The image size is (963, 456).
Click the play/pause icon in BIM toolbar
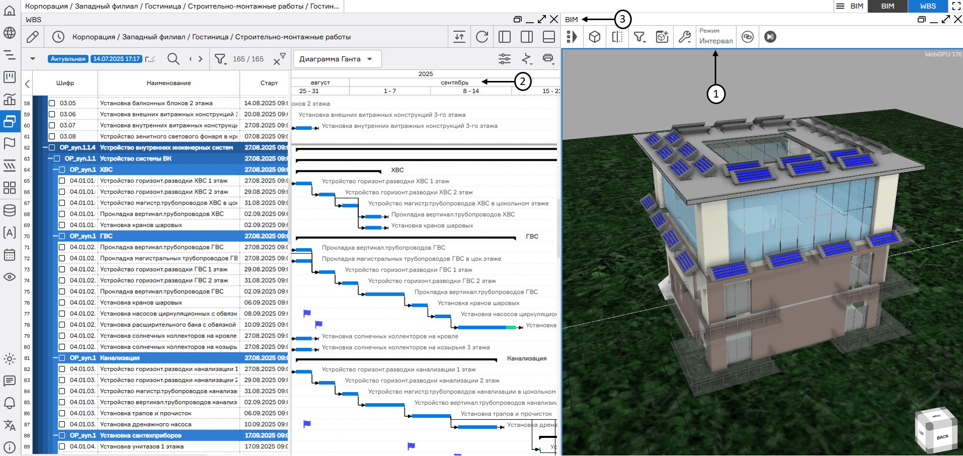pos(770,37)
